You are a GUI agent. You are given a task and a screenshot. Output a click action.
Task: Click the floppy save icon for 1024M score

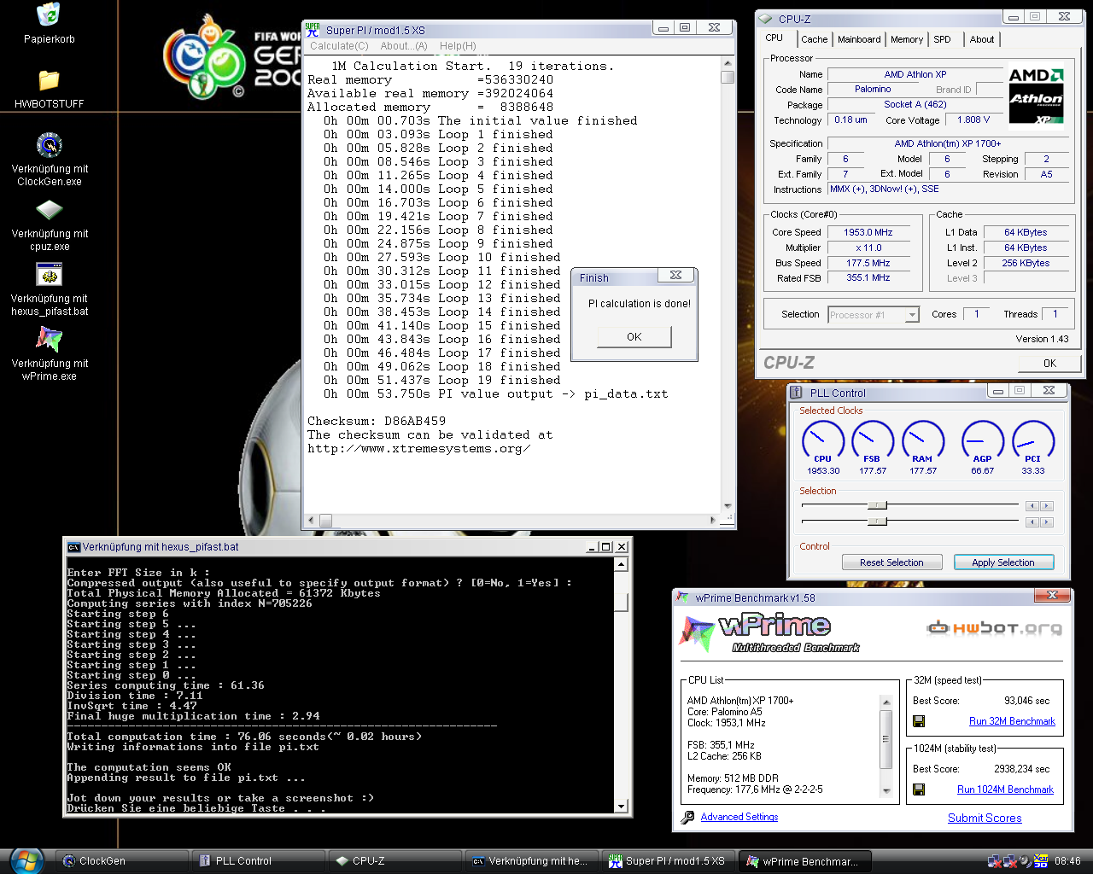click(919, 790)
